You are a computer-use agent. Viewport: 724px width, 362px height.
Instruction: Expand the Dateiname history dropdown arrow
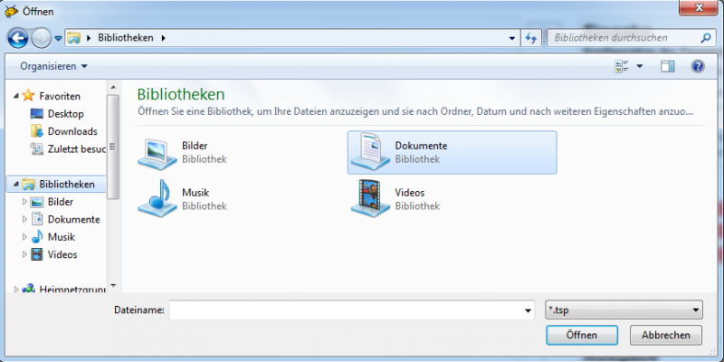coord(529,310)
